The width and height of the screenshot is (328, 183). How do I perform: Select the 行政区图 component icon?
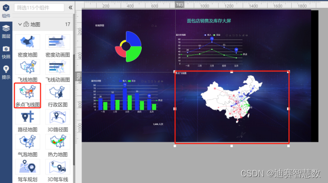[58, 92]
